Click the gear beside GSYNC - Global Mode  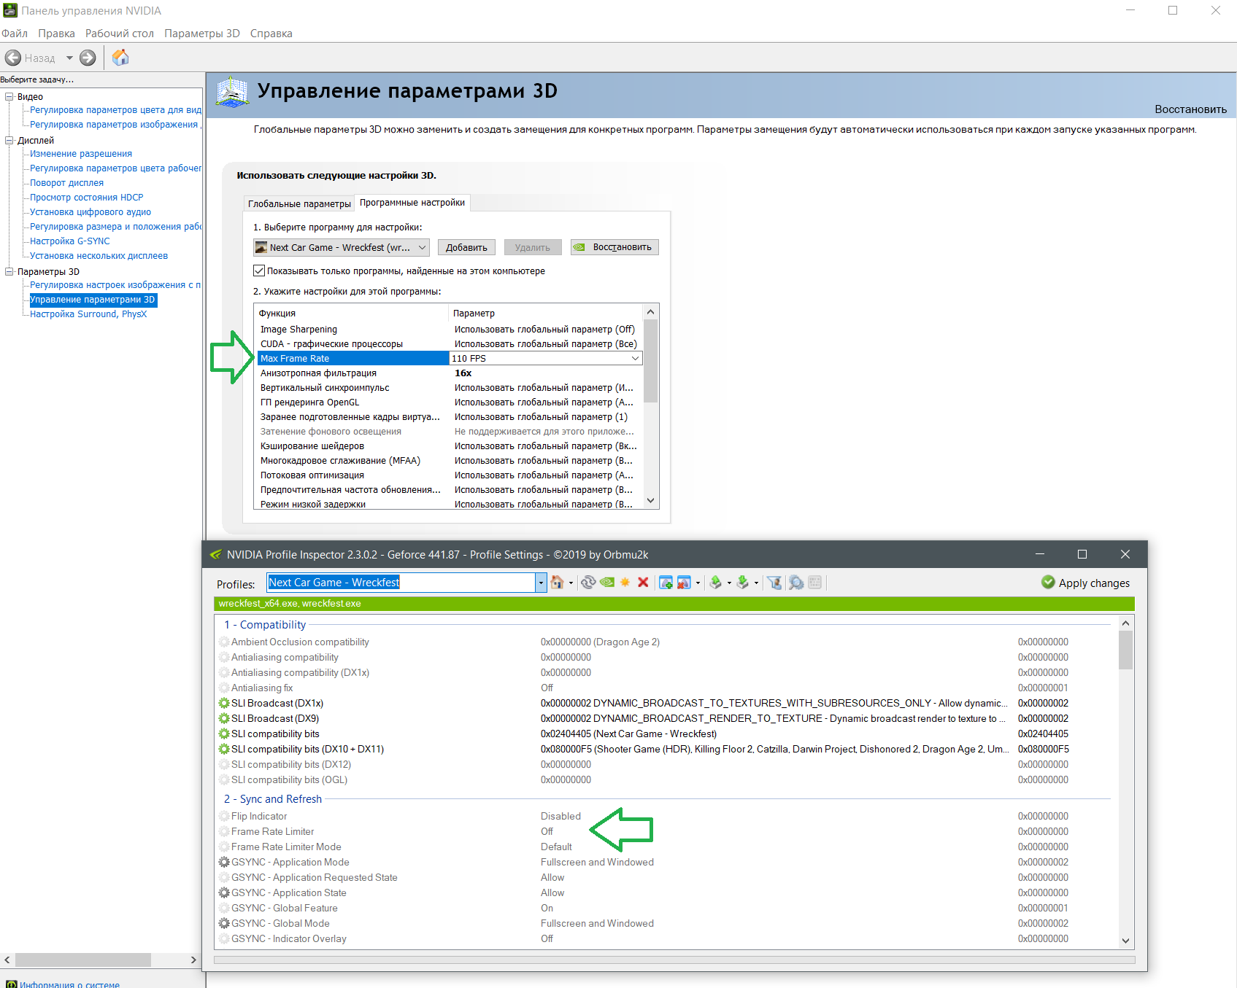[x=224, y=924]
